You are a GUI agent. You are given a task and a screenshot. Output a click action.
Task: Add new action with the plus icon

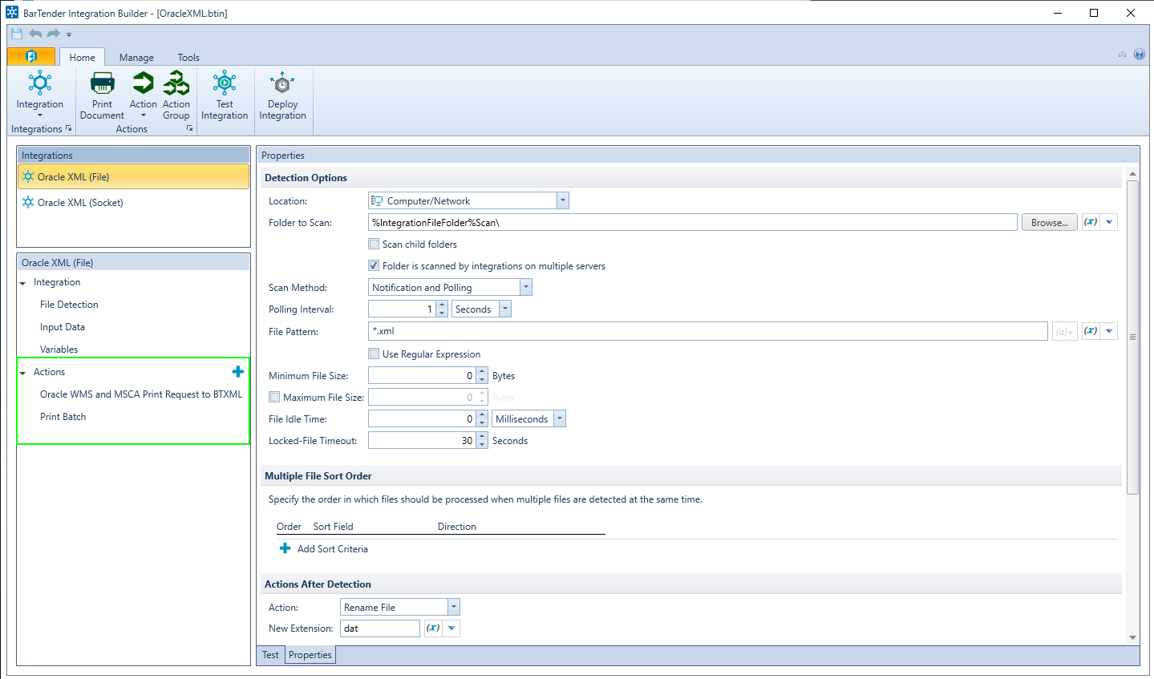tap(238, 371)
